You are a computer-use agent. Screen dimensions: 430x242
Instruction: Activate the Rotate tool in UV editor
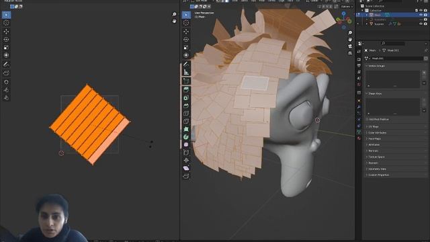pos(6,40)
